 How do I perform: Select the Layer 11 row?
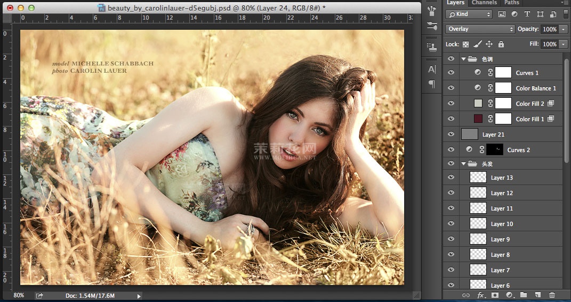(504, 208)
